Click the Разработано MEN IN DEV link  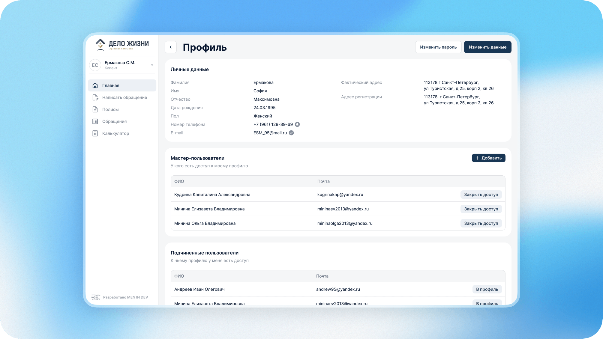[125, 297]
